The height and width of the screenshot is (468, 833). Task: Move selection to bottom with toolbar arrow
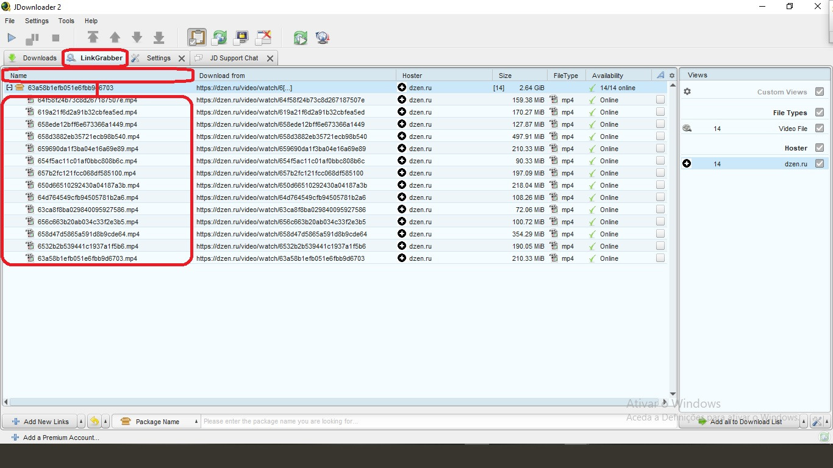[x=159, y=38]
